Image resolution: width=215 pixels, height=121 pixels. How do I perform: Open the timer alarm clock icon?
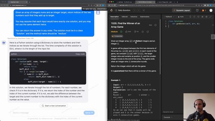(197, 10)
